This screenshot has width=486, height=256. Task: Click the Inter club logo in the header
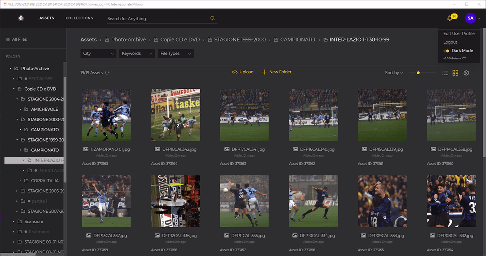point(21,18)
